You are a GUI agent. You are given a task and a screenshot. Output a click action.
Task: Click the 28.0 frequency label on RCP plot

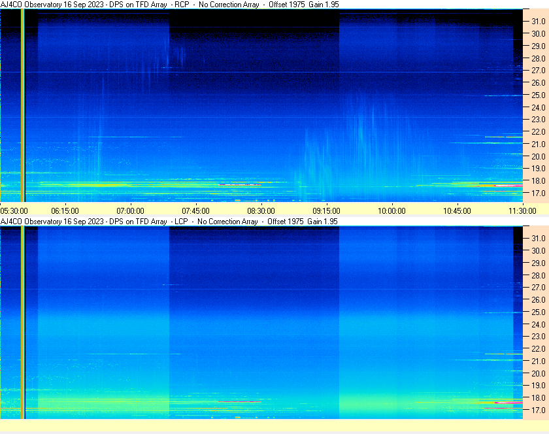pos(539,58)
